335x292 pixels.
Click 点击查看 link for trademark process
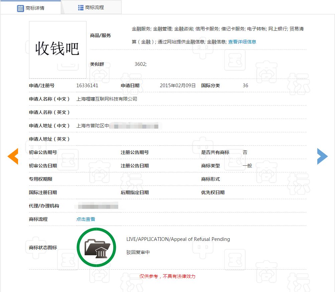coord(86,219)
